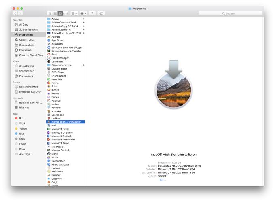Select Dashboard in the list

coord(66,62)
